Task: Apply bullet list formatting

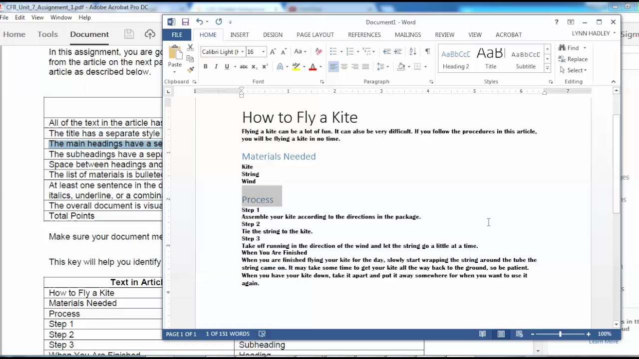Action: pyautogui.click(x=333, y=51)
